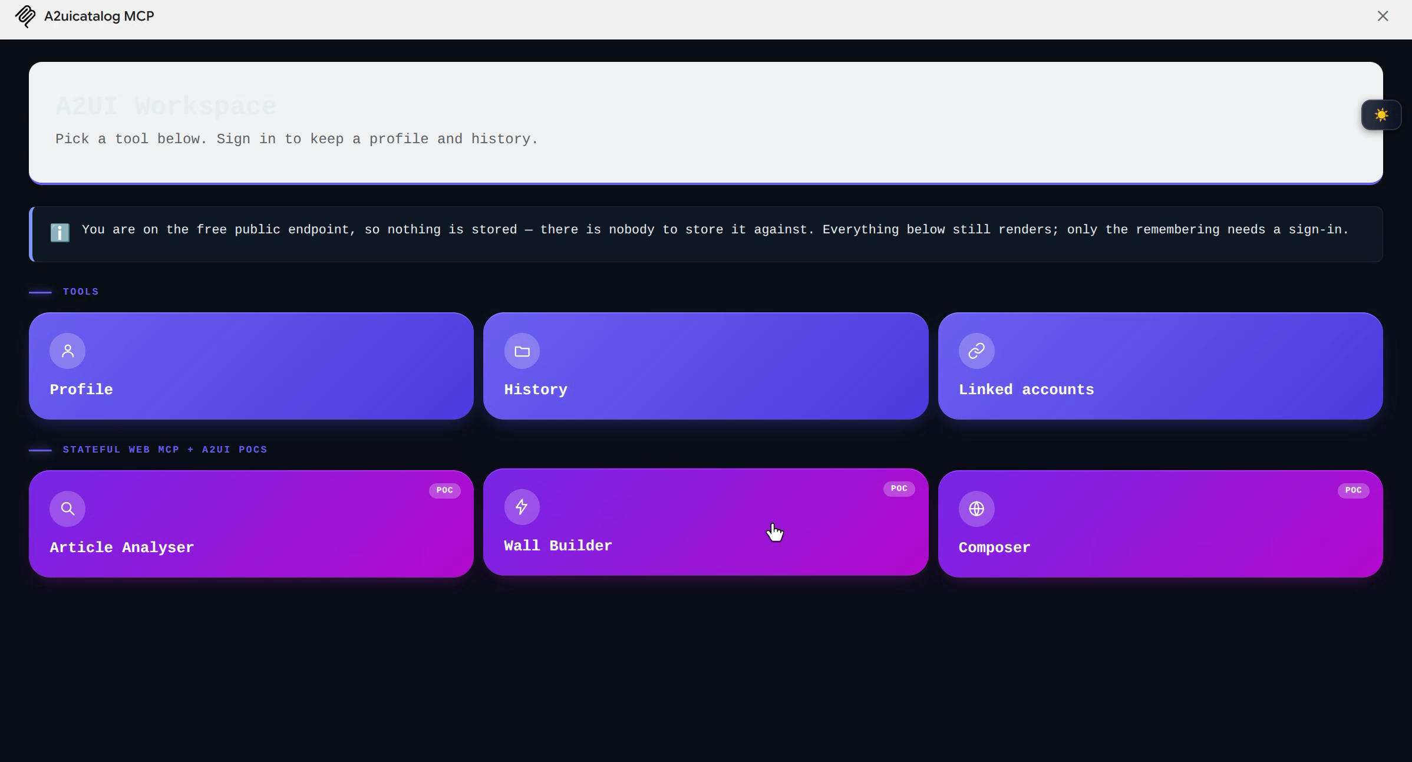Open the Profile tool card
This screenshot has height=762, width=1412.
(x=251, y=366)
